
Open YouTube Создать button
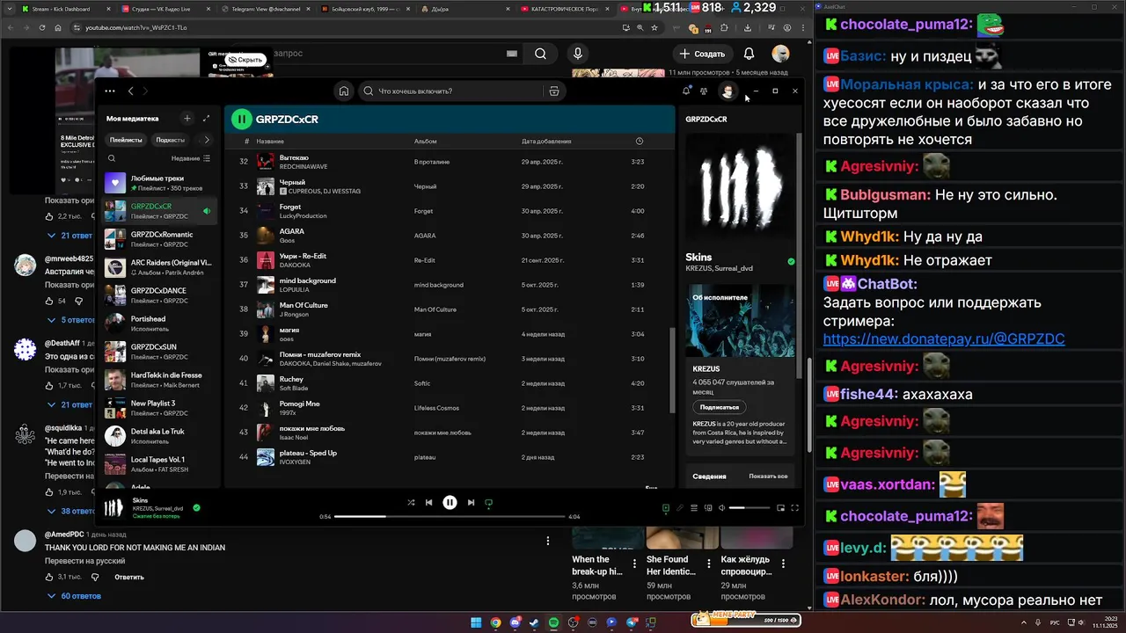[x=702, y=54]
